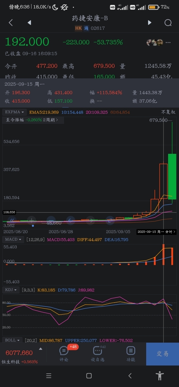Tap the 通 connect badge
Viewport: 179px width, 387px height.
click(x=86, y=28)
